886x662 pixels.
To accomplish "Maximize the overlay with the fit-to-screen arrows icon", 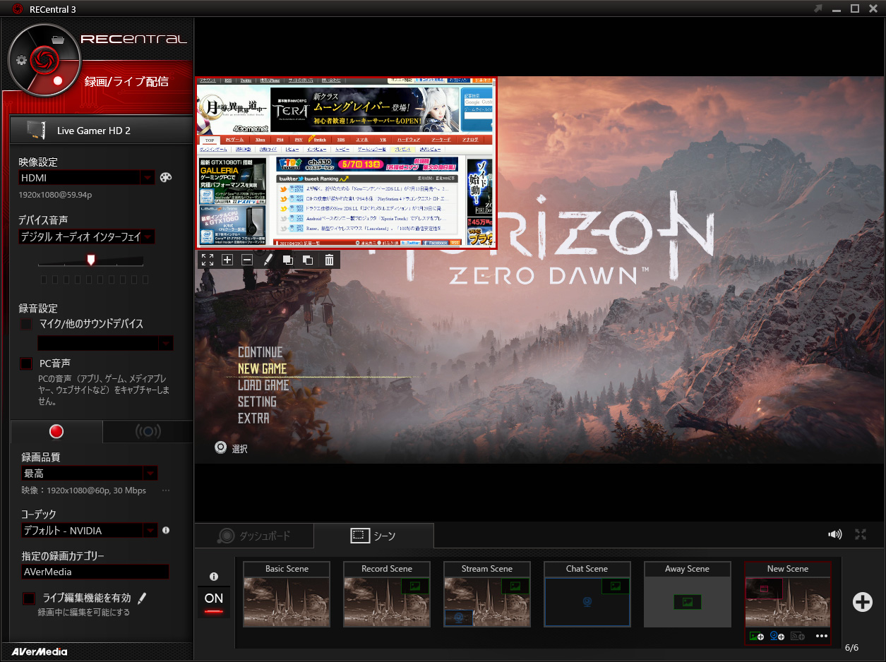I will click(x=208, y=260).
